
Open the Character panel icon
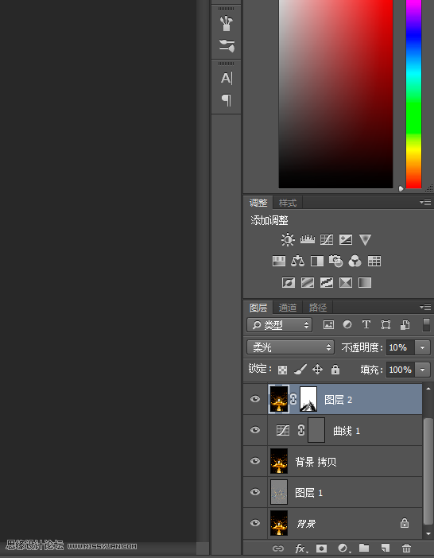(x=227, y=78)
